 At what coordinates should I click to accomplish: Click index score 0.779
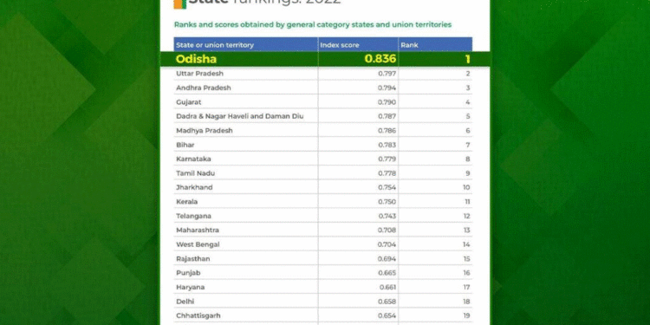click(387, 159)
